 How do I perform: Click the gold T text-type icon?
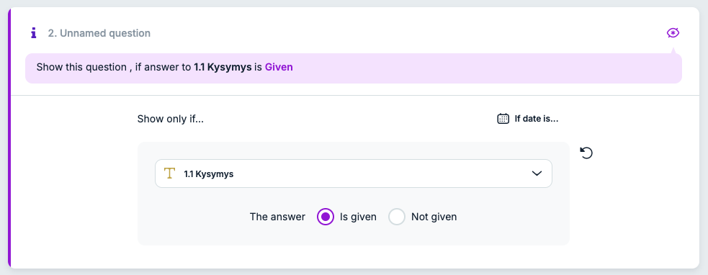(169, 173)
